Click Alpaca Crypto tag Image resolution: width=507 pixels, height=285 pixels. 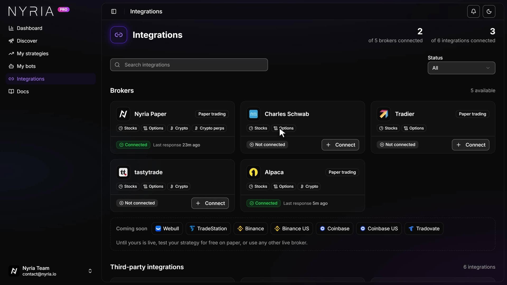pos(309,187)
